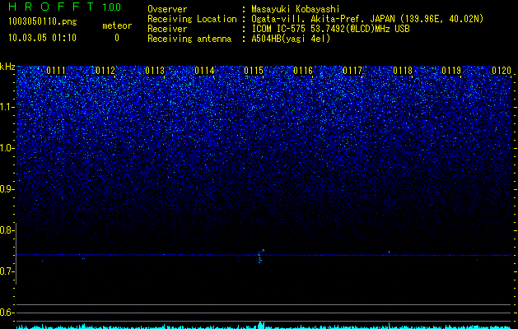Click the 0117 time marker
This screenshot has height=329, width=518.
click(352, 71)
